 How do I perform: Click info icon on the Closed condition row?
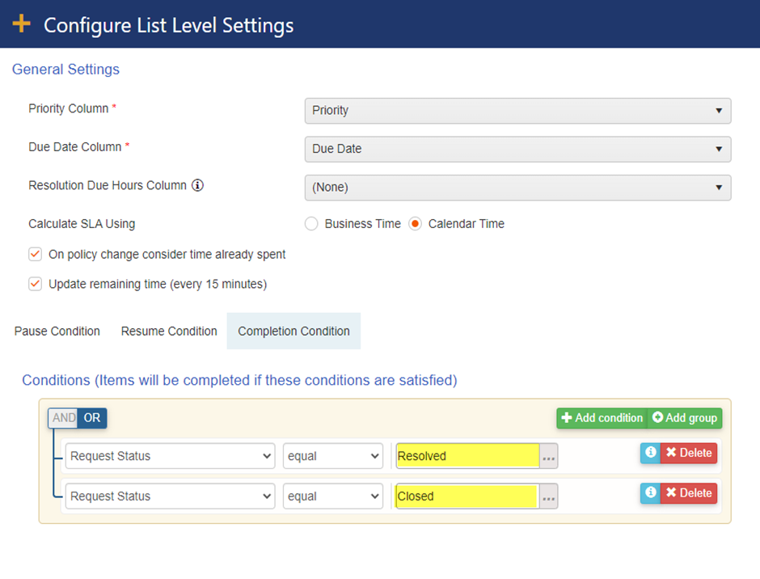pos(650,493)
